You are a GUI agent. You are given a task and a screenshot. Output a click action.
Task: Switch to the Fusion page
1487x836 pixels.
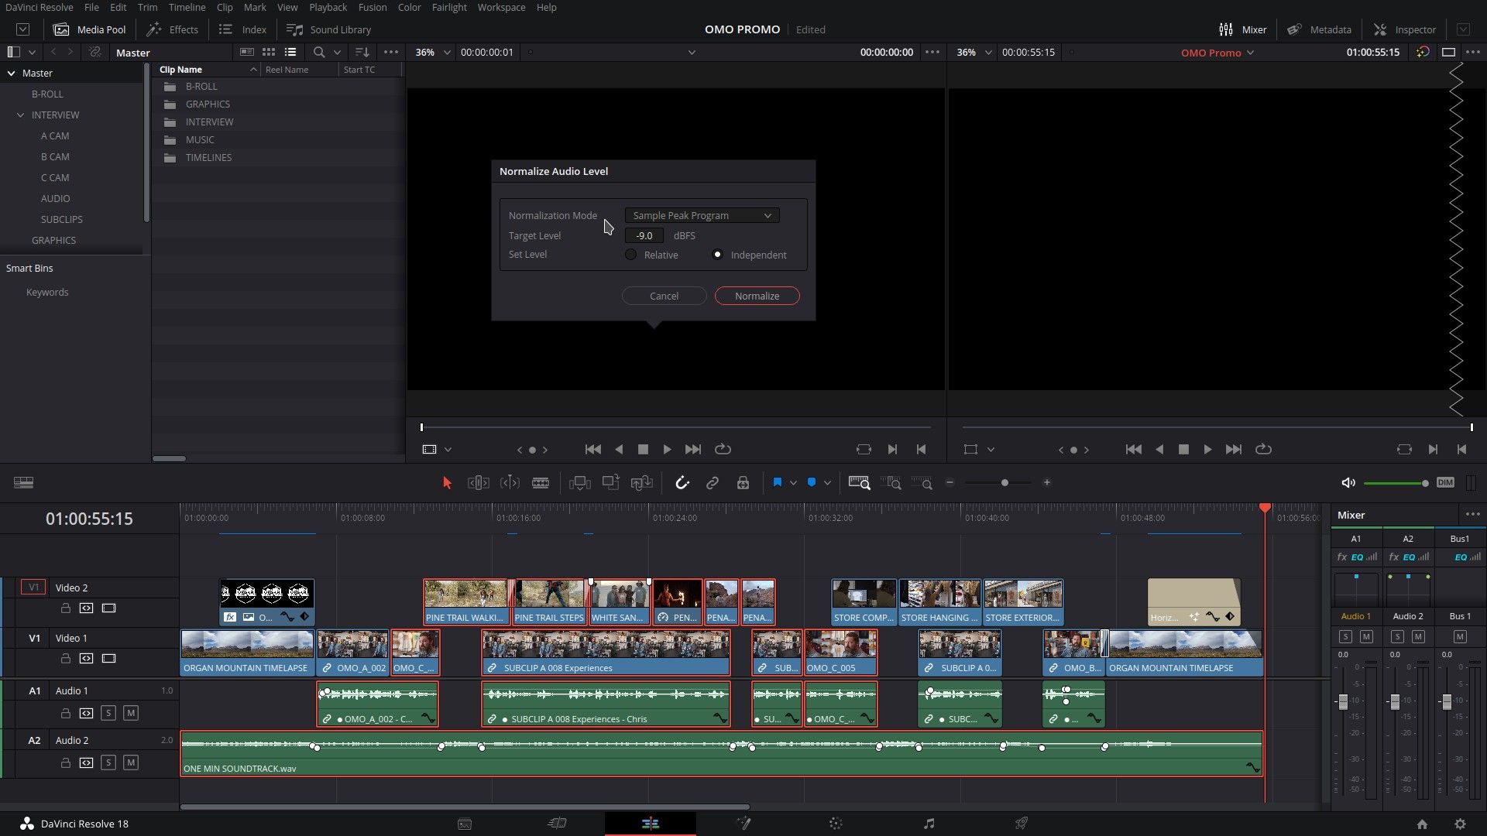click(x=743, y=823)
